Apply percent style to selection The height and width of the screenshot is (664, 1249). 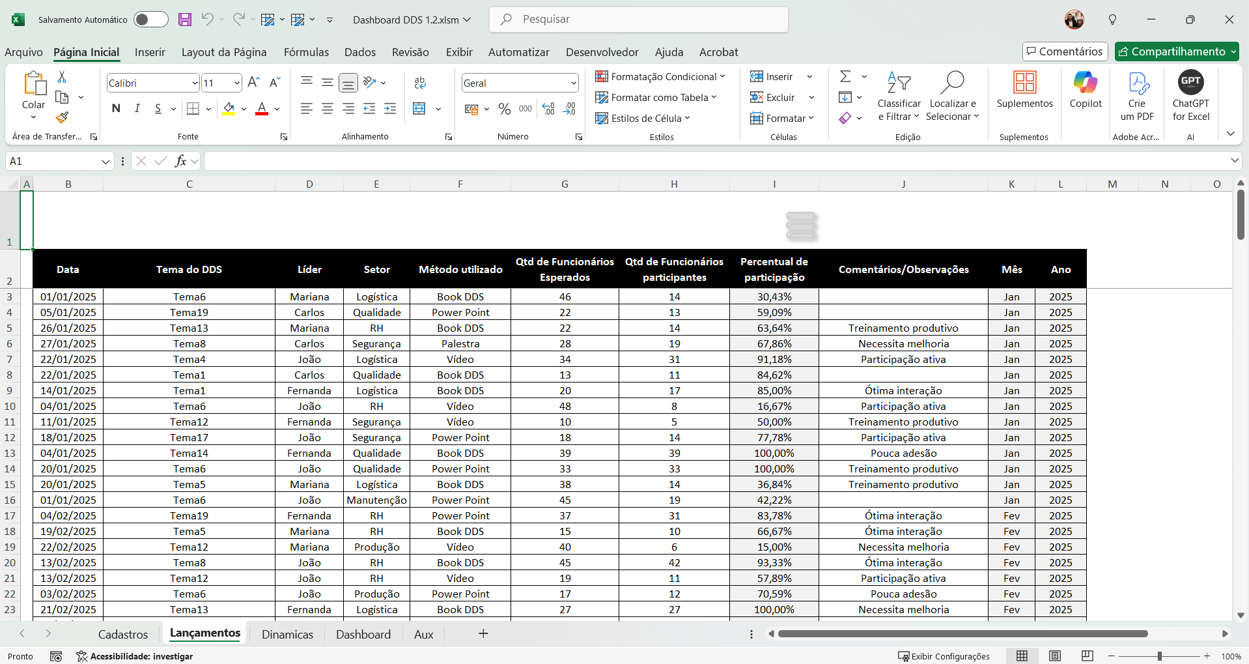coord(505,109)
